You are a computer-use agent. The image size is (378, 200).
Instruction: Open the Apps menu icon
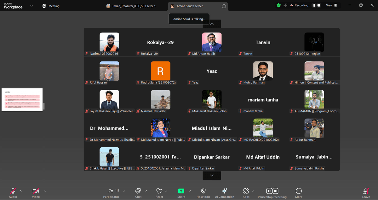click(x=246, y=191)
